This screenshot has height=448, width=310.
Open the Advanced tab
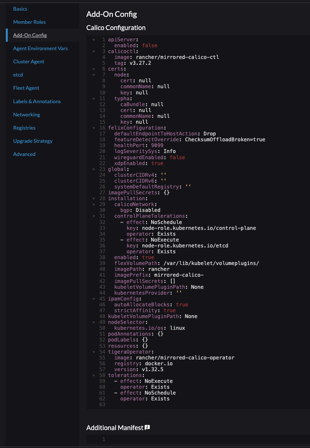pos(24,154)
